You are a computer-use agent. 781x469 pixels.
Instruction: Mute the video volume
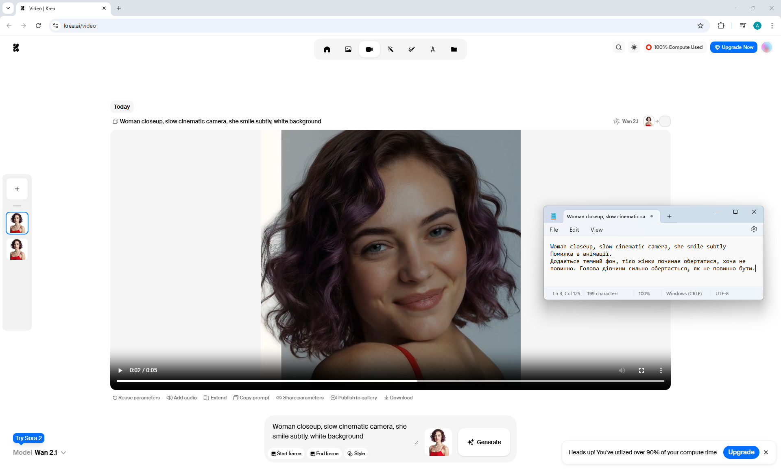622,370
